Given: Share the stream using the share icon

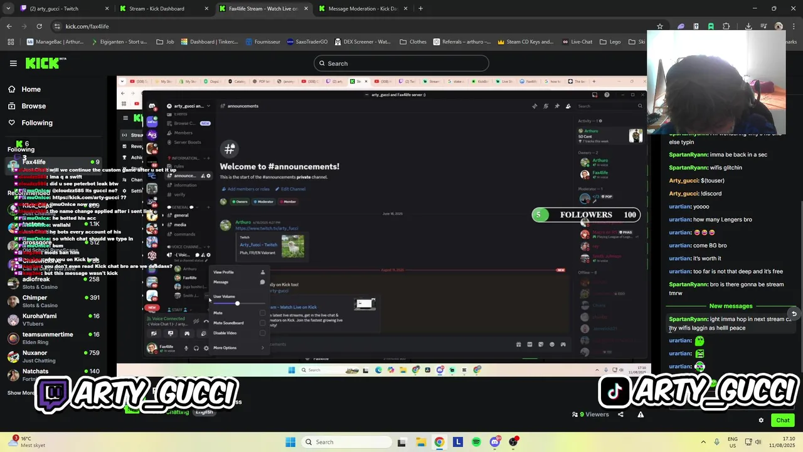Looking at the screenshot, I should coord(621,414).
